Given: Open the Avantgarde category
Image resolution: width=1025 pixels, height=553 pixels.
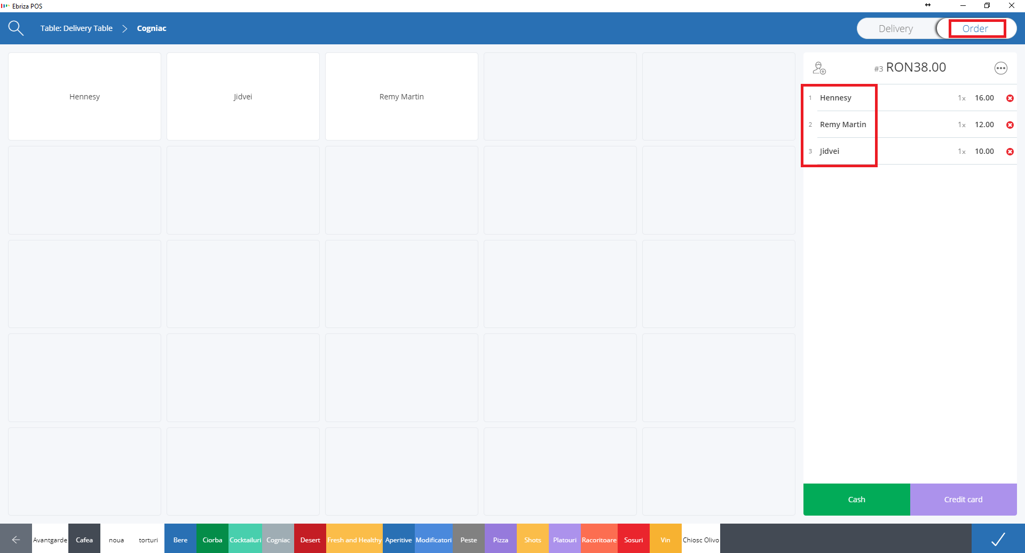Looking at the screenshot, I should click(50, 540).
